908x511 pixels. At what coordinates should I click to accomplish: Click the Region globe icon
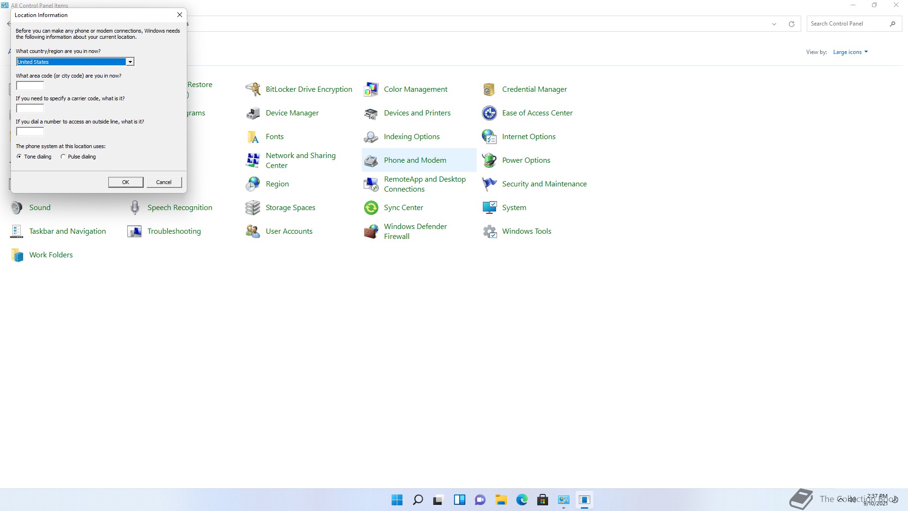click(253, 184)
